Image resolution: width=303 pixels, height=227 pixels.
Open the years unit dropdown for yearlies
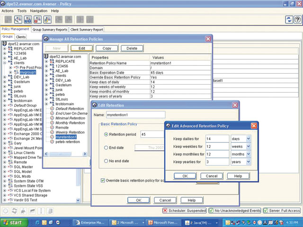pos(249,162)
